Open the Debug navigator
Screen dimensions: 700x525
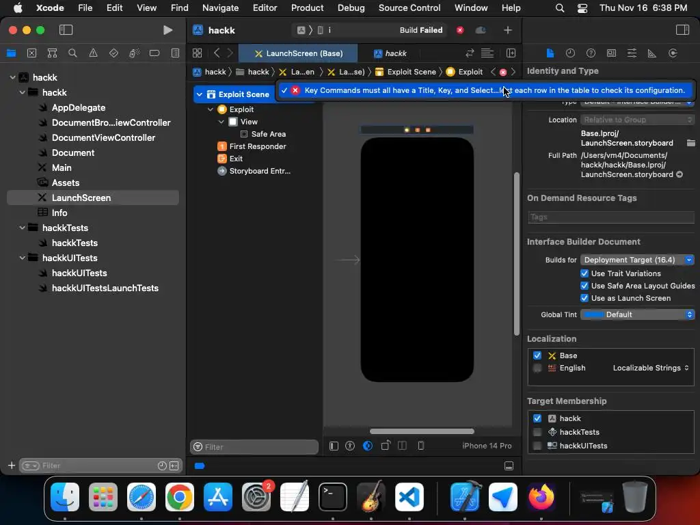point(134,53)
